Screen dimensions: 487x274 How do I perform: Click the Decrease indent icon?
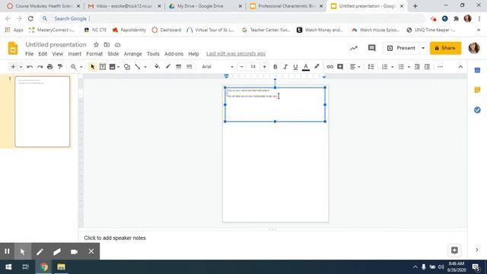417,67
